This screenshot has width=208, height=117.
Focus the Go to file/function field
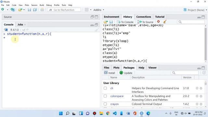64,10
